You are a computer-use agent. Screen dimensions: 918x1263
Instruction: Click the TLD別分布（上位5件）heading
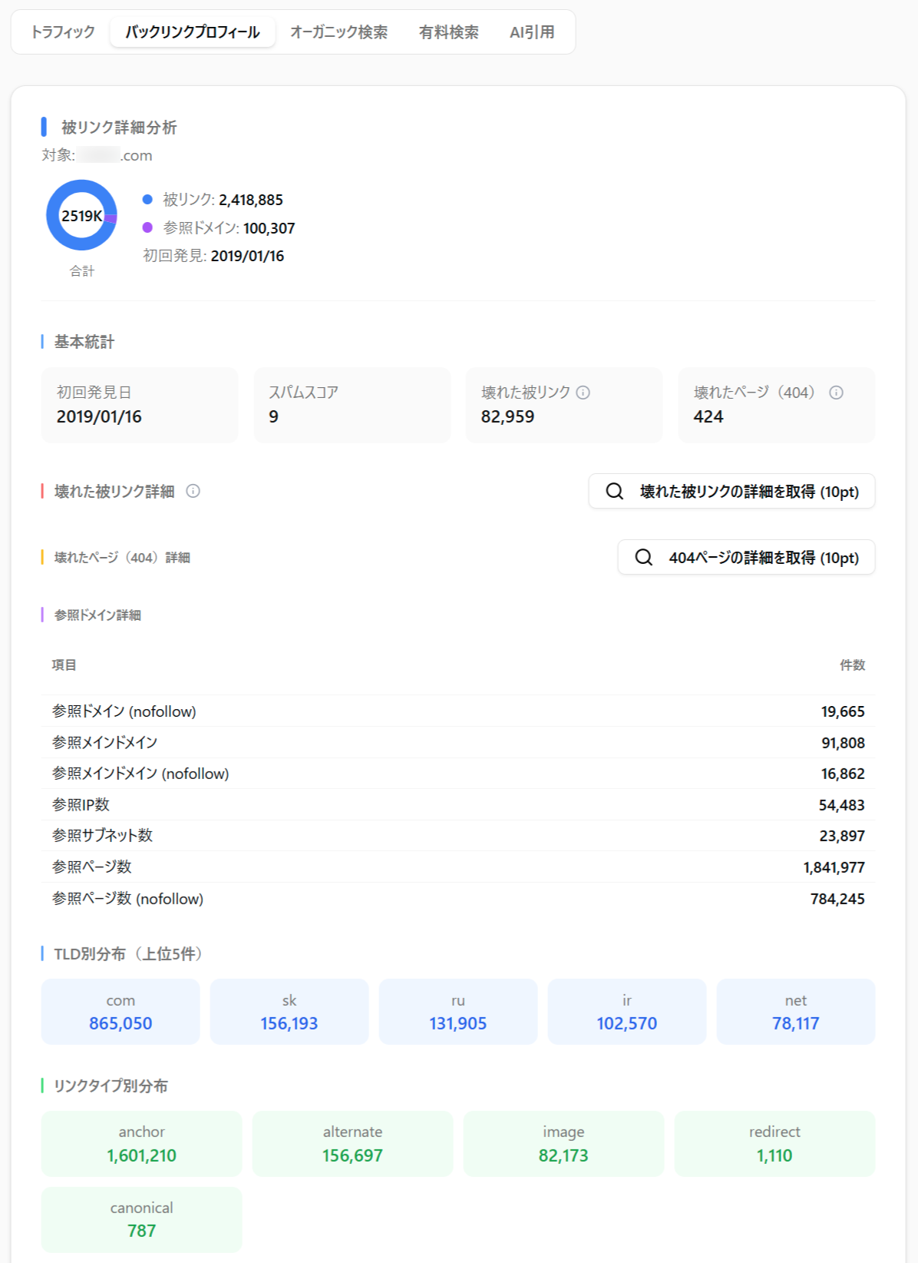click(130, 953)
